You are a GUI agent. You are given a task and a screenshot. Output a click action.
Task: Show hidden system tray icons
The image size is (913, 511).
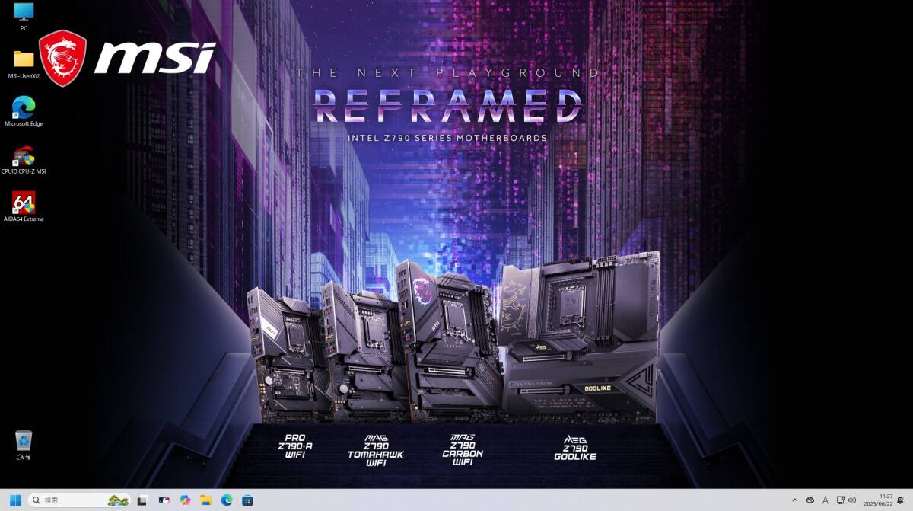(795, 500)
